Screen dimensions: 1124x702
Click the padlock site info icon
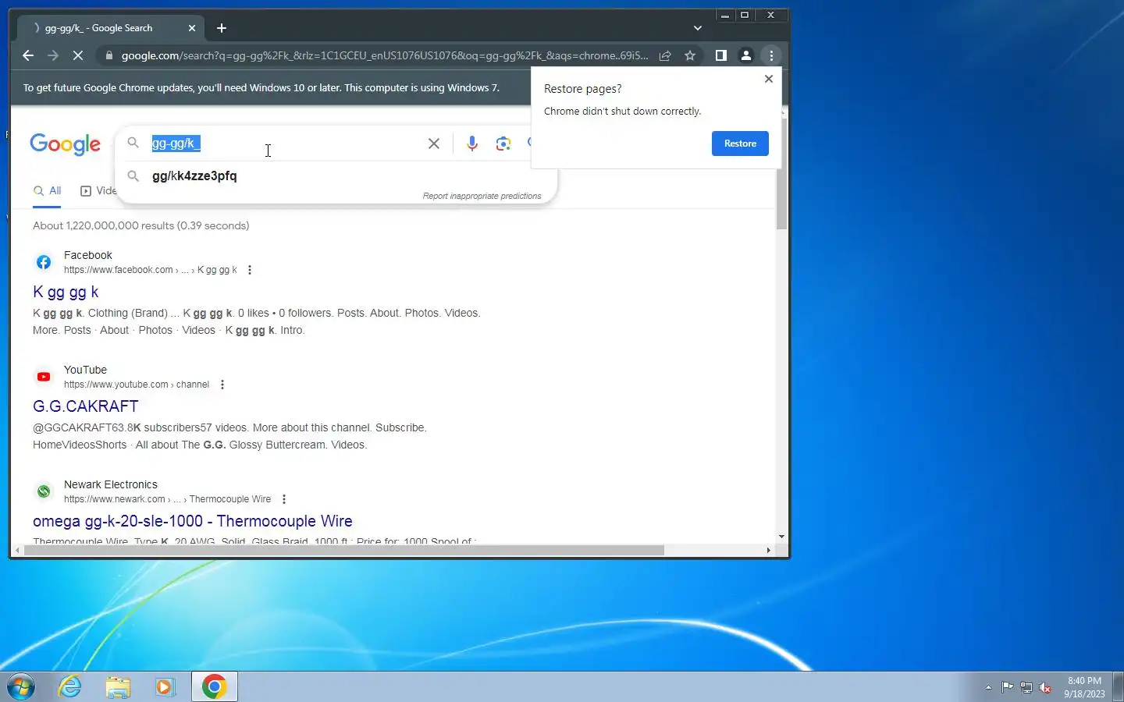click(x=109, y=55)
